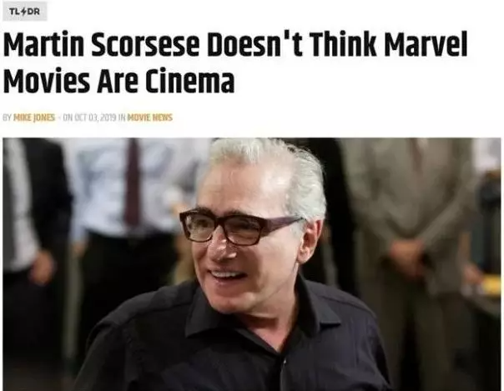
Task: Click the word Doesn't in the headline
Action: [x=255, y=44]
